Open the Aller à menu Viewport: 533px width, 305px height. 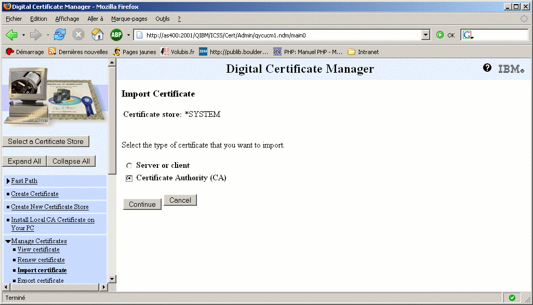click(95, 19)
